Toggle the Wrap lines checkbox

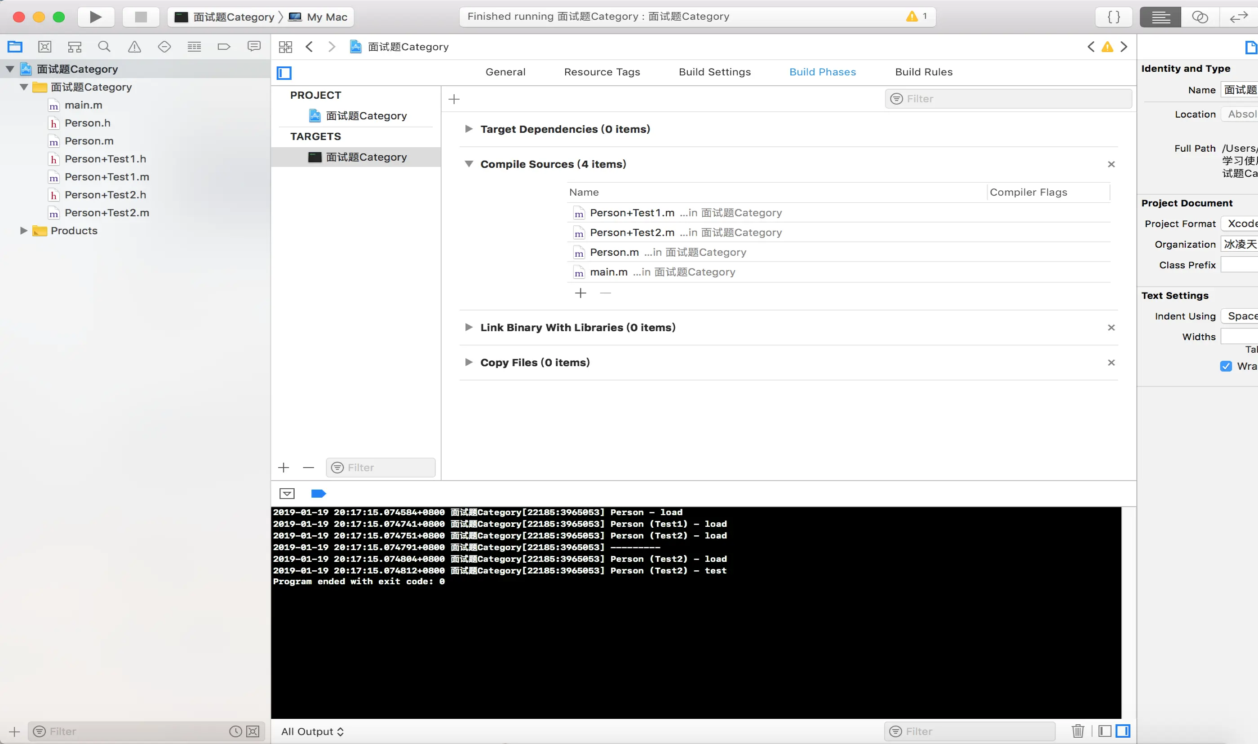1226,366
